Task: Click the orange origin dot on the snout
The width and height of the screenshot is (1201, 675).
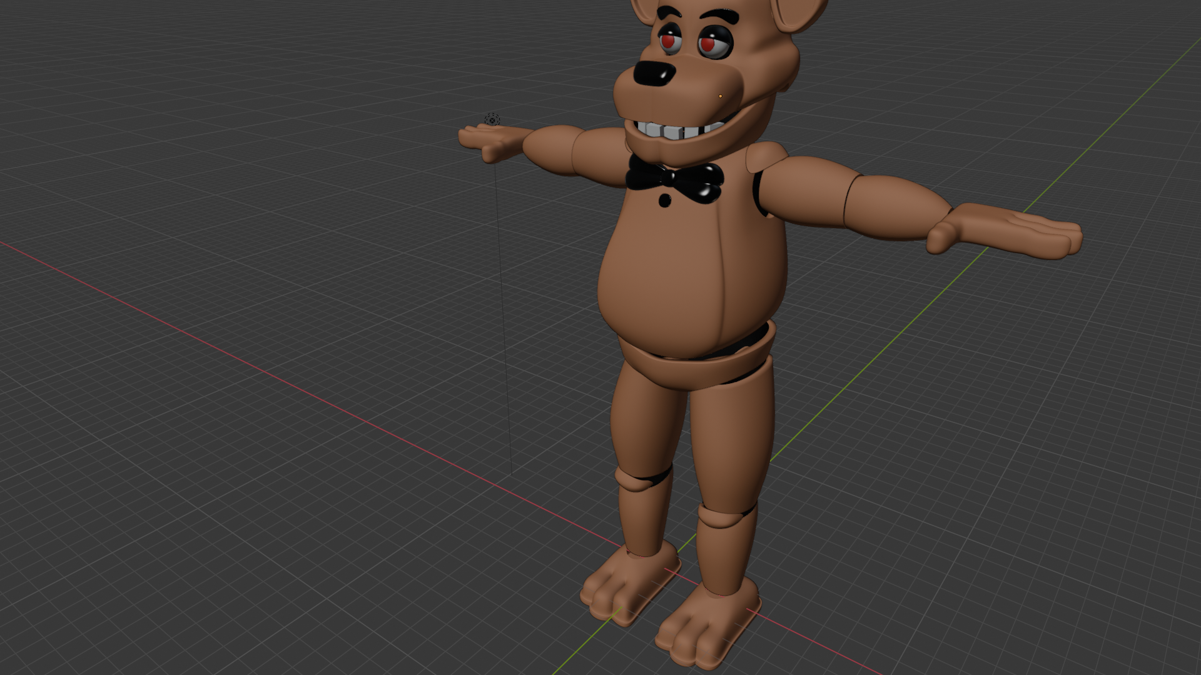Action: click(720, 96)
